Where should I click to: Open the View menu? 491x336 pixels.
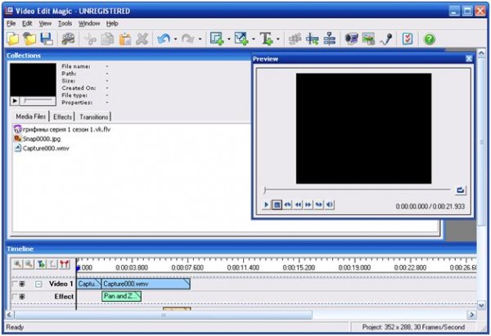coord(45,24)
